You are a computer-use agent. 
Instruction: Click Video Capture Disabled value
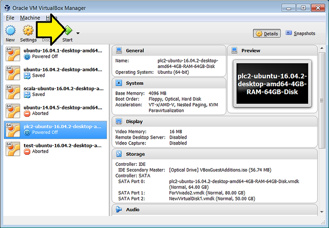click(x=178, y=143)
